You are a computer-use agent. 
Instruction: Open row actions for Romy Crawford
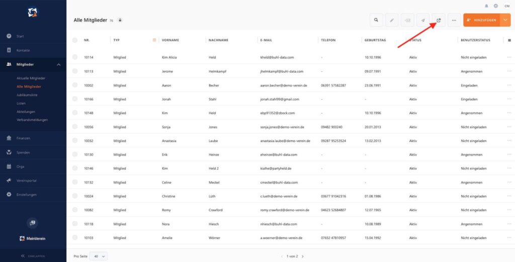point(509,210)
